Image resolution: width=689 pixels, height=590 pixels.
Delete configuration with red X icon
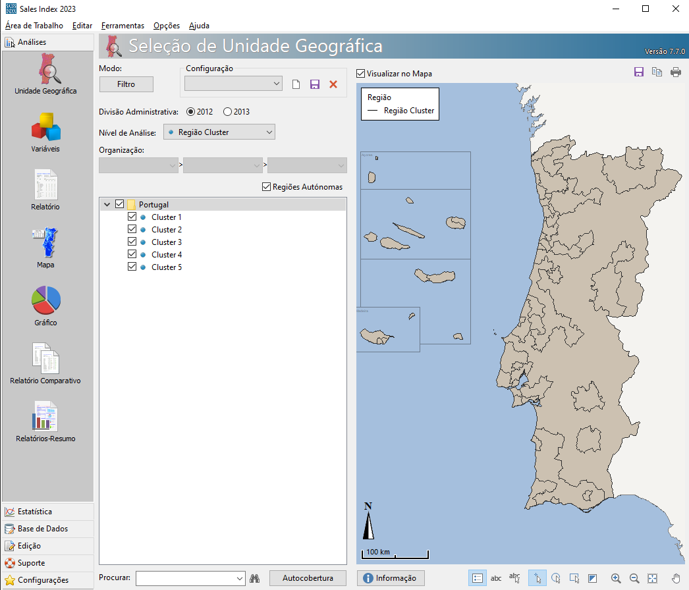click(333, 84)
